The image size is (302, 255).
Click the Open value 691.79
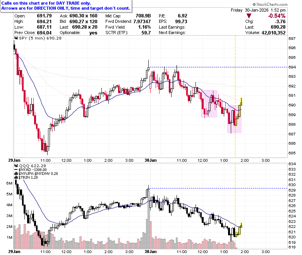(x=44, y=16)
